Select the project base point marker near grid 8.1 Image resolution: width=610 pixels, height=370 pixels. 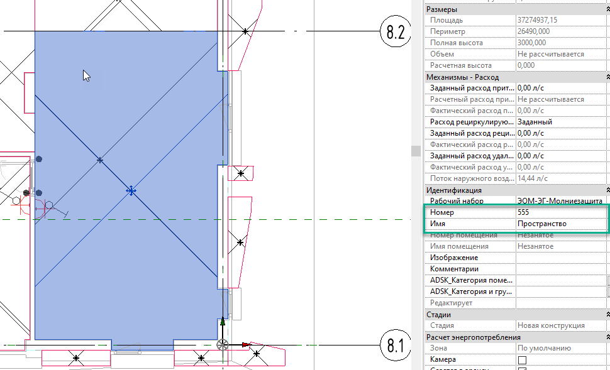click(223, 344)
